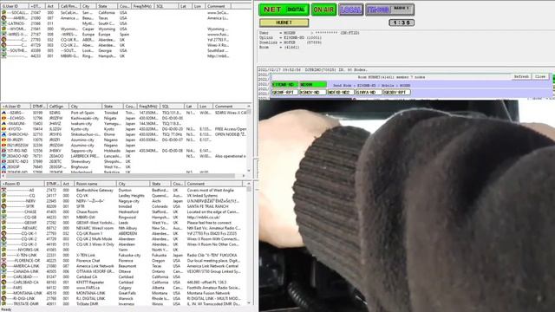Select the 'TriState DMR' room name

87,304
